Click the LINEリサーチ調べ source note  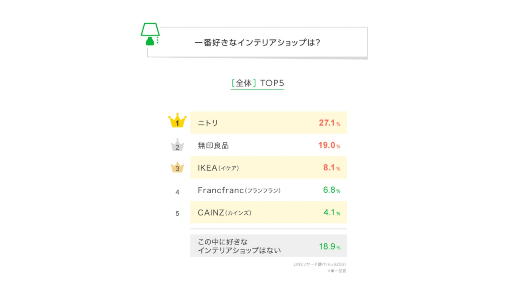(320, 264)
